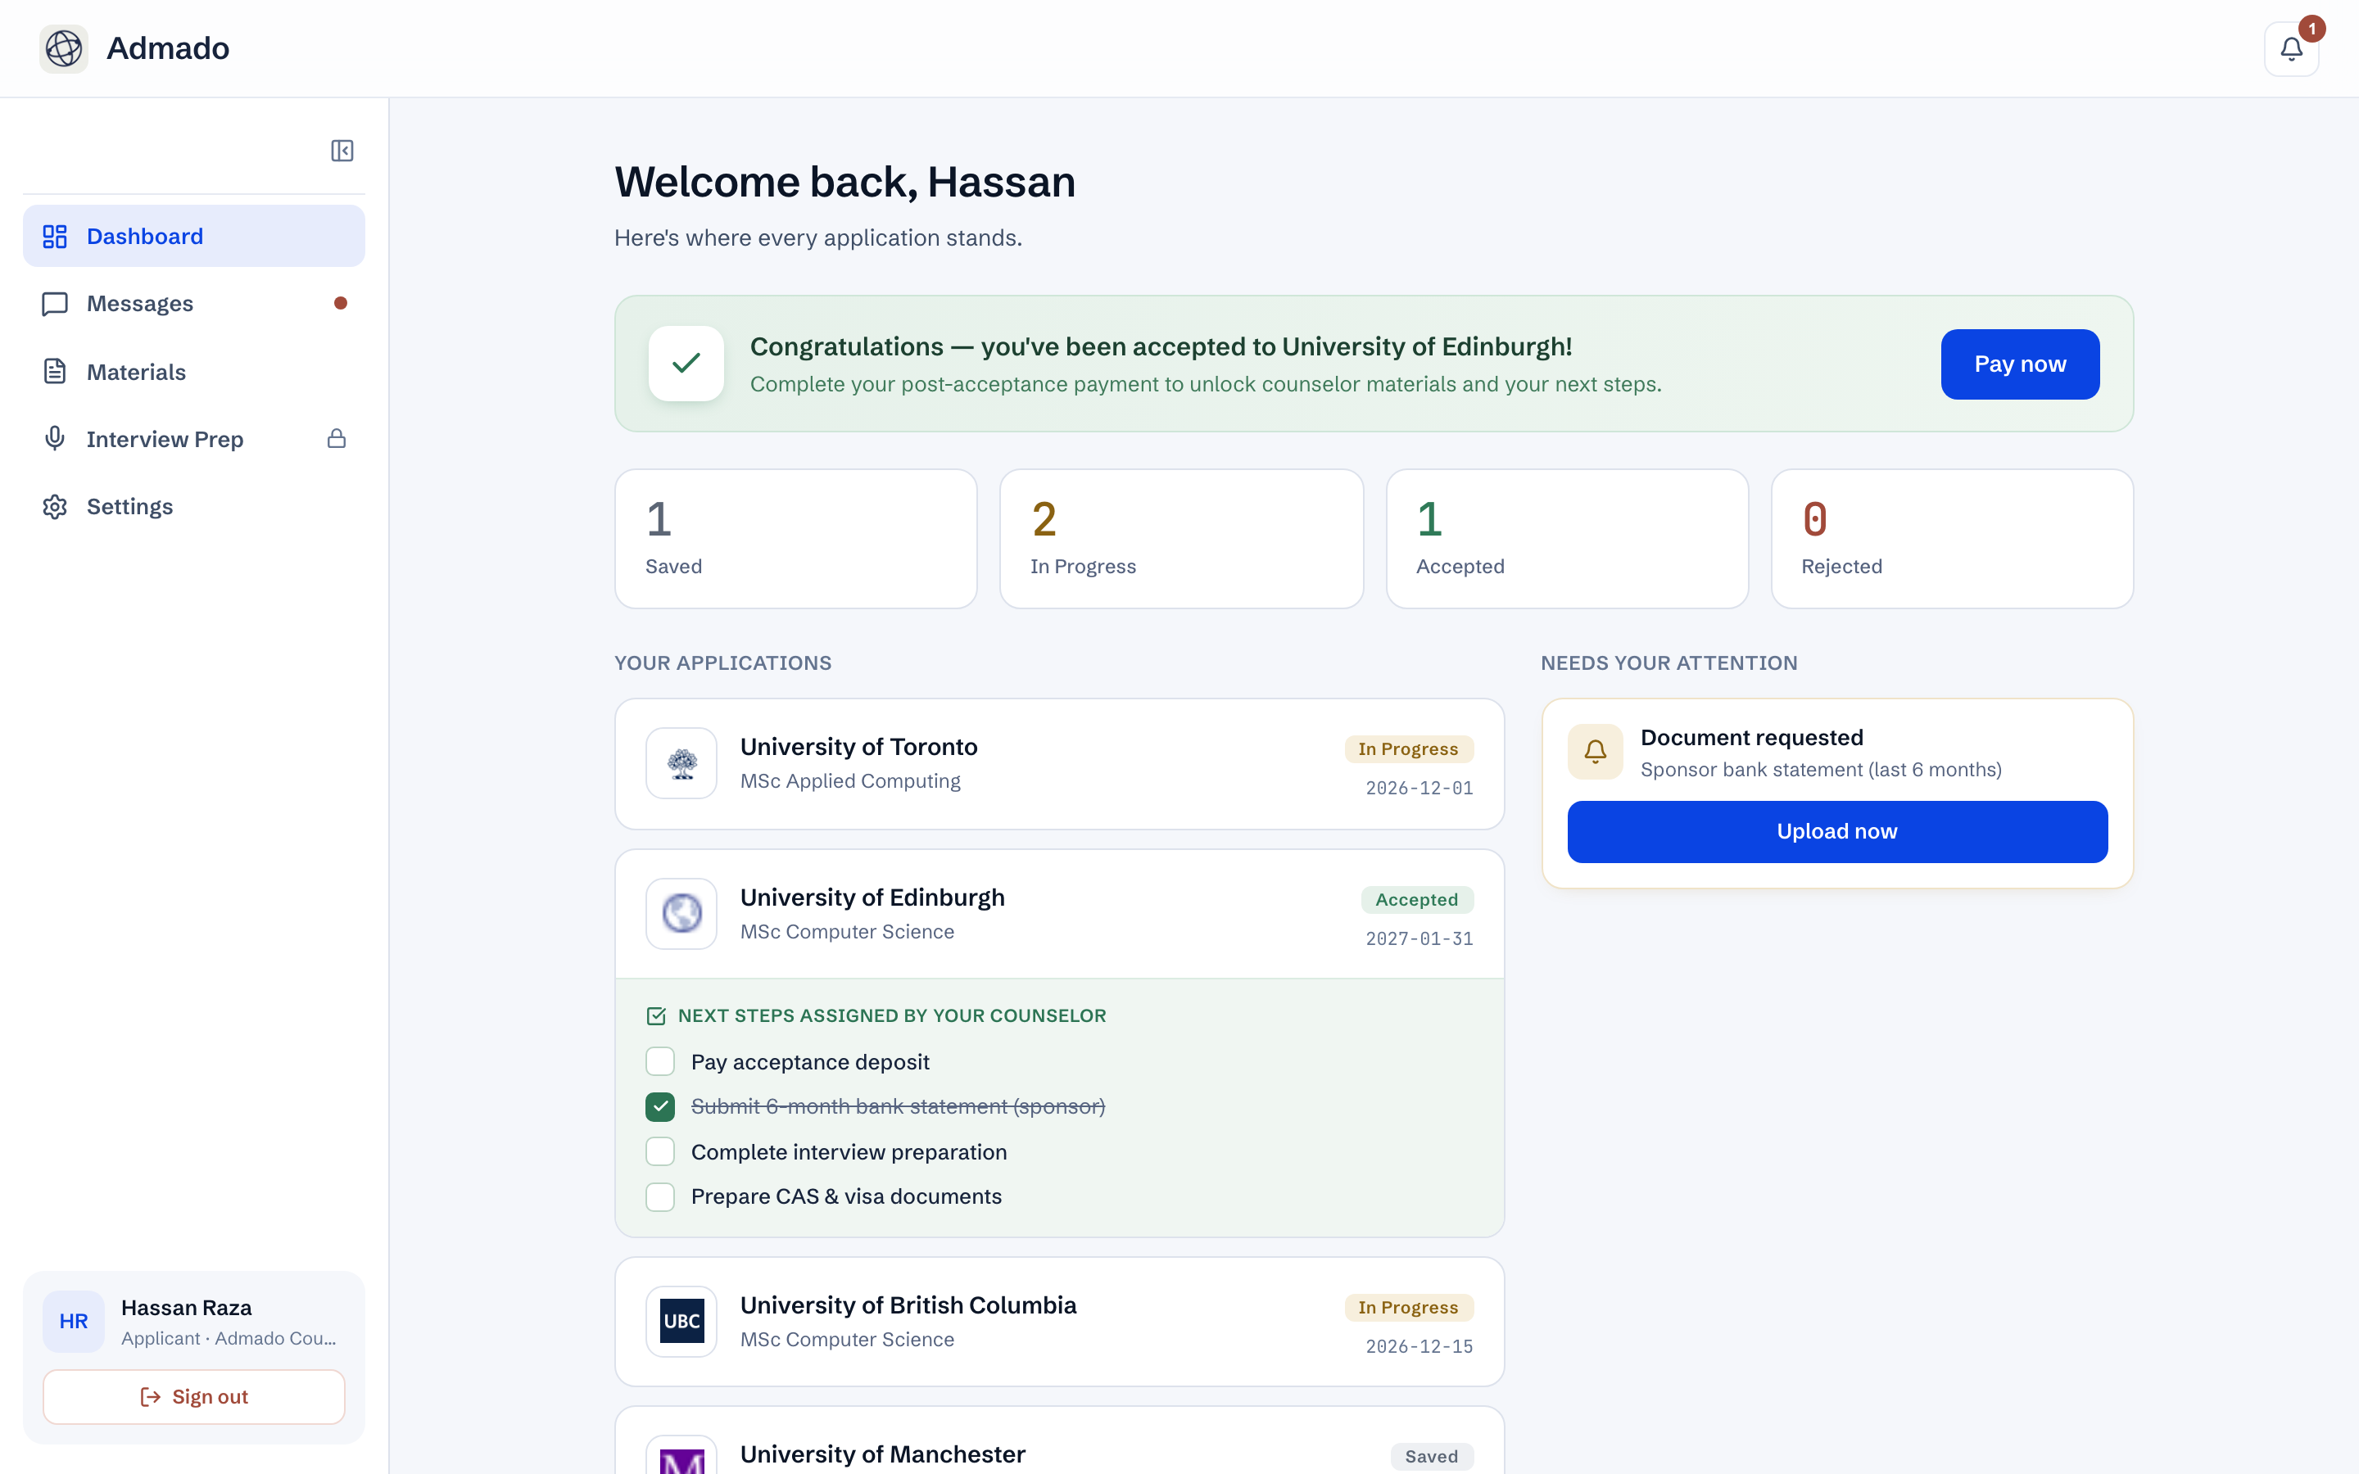Click In Progress badge on British Columbia card

1409,1307
